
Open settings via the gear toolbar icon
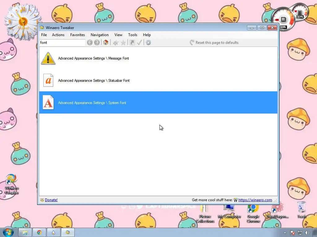point(148,43)
